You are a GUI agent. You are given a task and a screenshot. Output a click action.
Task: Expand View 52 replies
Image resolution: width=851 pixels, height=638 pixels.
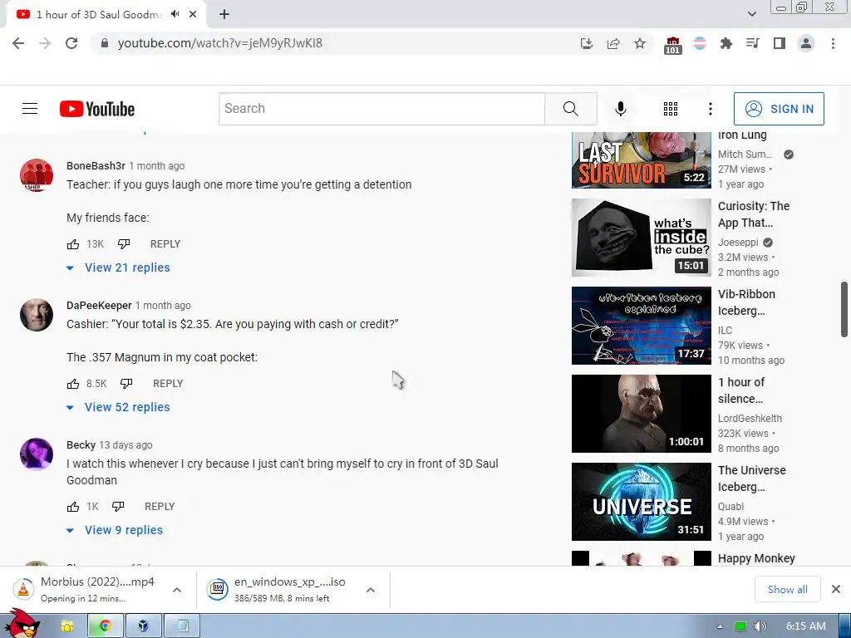118,407
